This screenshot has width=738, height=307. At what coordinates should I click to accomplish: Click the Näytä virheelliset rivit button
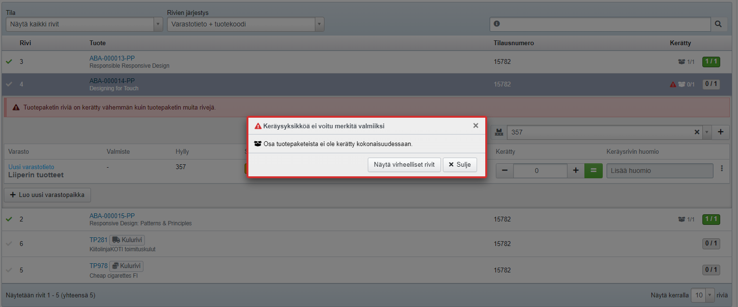(404, 165)
